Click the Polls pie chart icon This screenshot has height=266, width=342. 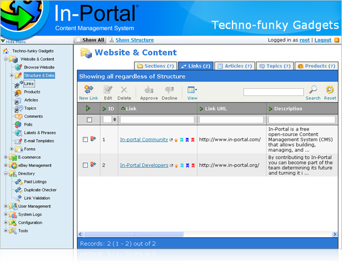18,125
